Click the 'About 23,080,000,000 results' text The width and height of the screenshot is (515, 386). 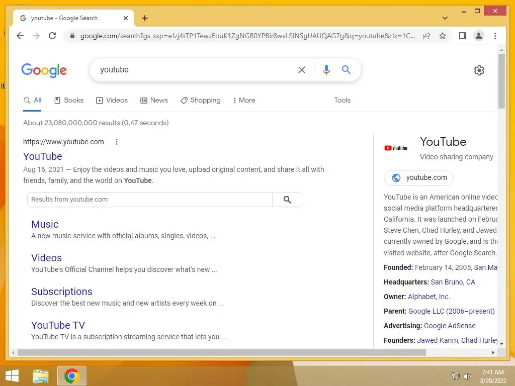pyautogui.click(x=96, y=123)
